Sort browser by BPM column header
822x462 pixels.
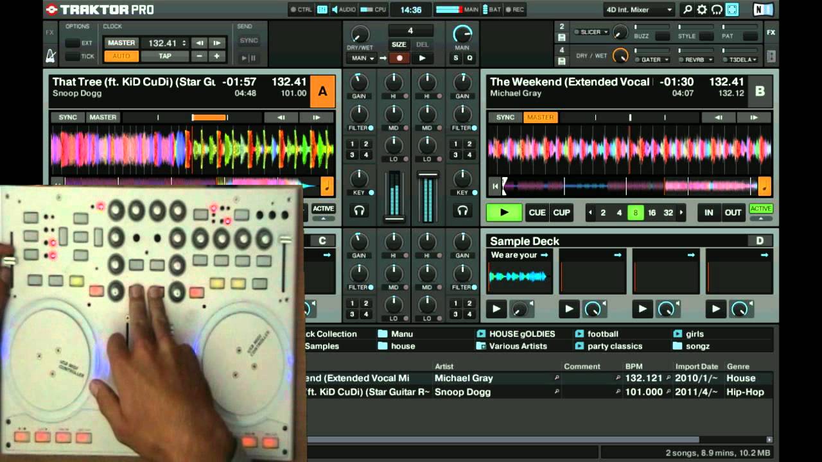[633, 366]
